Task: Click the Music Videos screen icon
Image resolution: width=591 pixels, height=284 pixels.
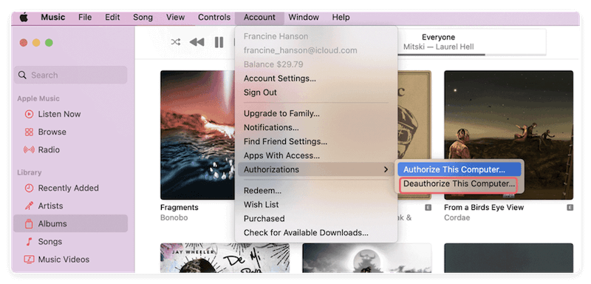Action: 29,260
